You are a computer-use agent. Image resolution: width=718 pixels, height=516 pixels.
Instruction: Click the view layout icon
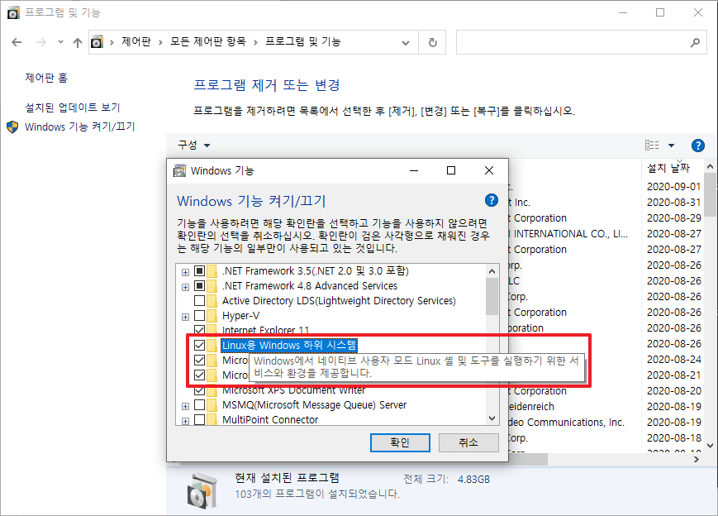(652, 146)
